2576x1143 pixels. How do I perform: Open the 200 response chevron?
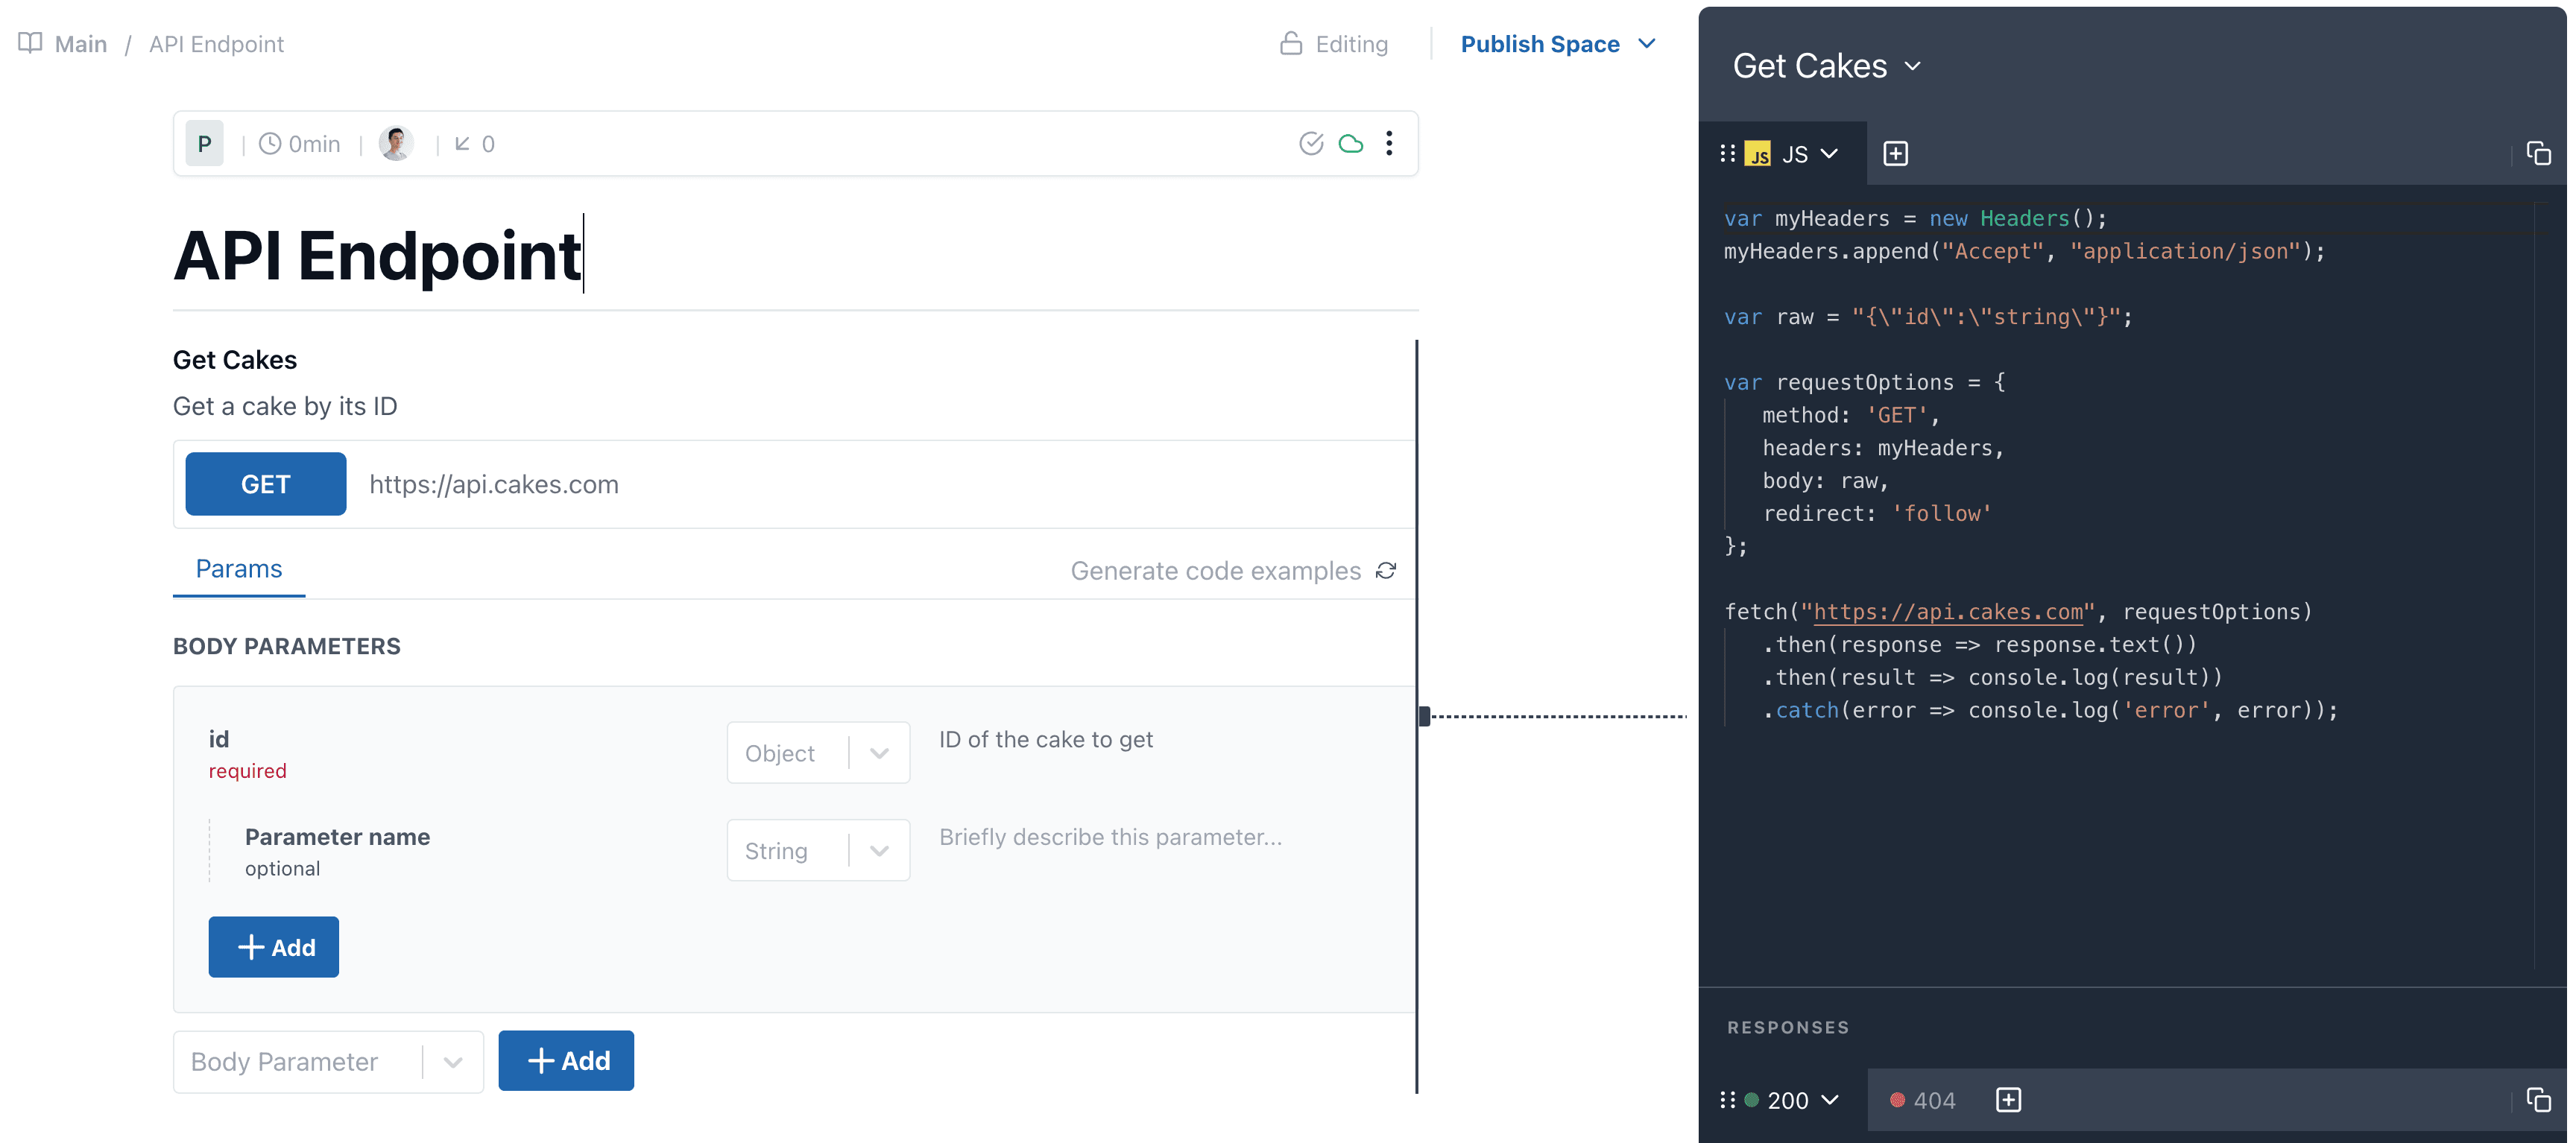(x=1830, y=1100)
